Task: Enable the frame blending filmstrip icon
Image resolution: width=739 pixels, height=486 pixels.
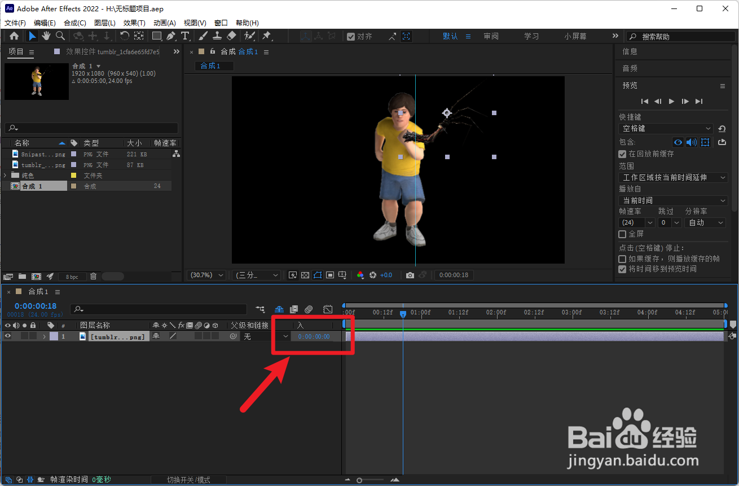Action: (x=294, y=309)
